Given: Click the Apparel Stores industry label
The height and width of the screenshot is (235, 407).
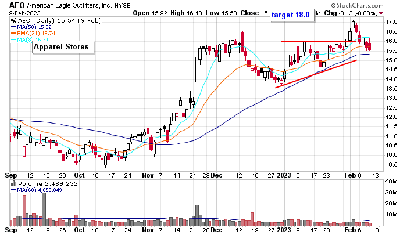Looking at the screenshot, I should (63, 47).
